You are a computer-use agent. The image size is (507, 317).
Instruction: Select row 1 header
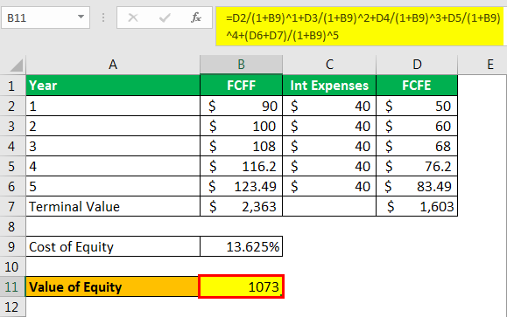[11, 86]
